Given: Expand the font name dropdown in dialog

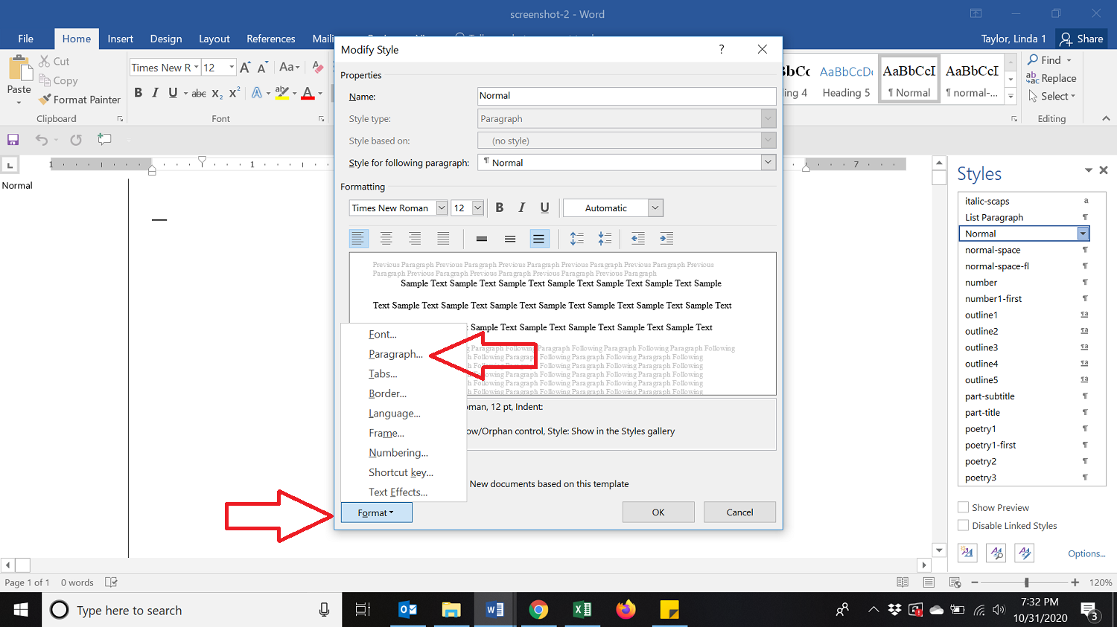Looking at the screenshot, I should click(442, 208).
